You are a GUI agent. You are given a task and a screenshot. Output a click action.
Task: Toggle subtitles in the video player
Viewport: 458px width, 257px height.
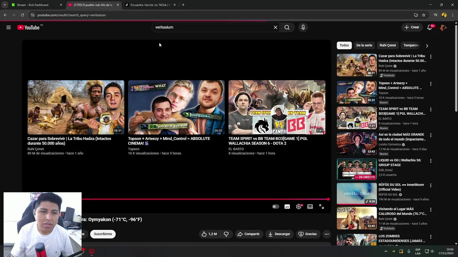coord(287,207)
